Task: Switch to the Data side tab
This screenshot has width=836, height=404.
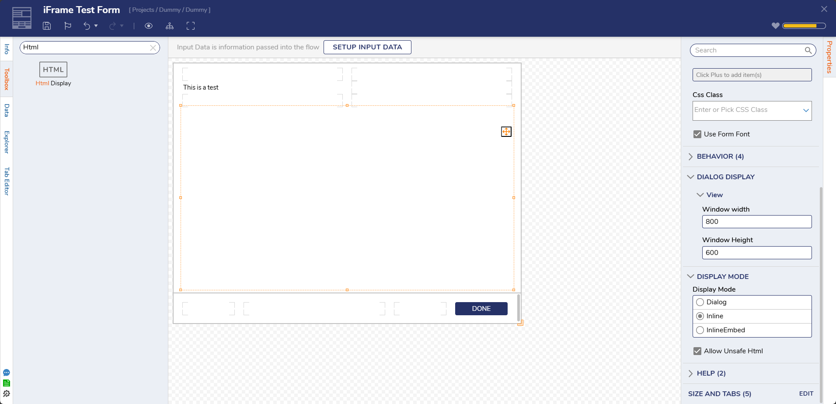Action: [x=7, y=110]
